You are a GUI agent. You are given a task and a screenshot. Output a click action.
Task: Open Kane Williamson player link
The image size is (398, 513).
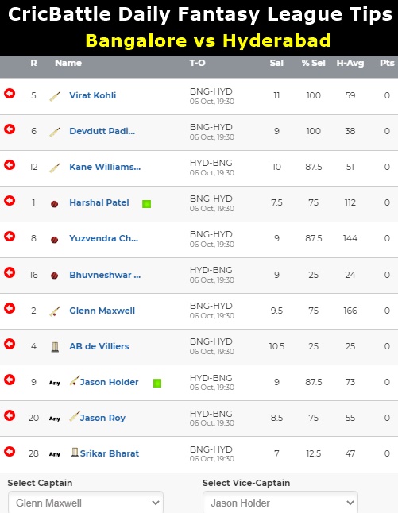tap(105, 167)
